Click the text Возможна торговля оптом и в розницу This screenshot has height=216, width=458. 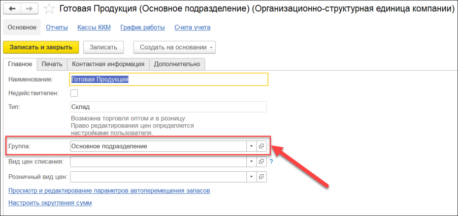pos(129,119)
